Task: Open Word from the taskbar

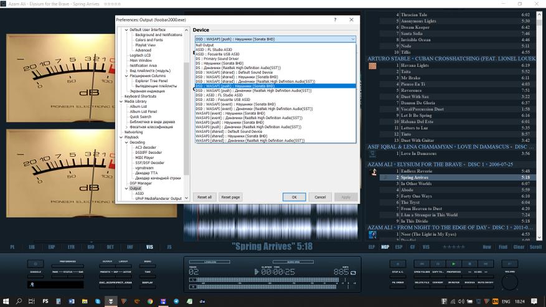Action: click(72, 301)
